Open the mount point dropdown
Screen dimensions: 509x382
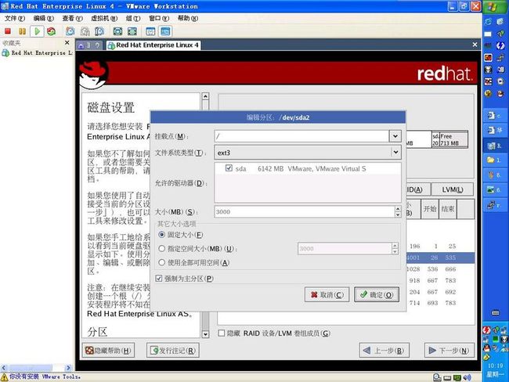click(x=395, y=136)
